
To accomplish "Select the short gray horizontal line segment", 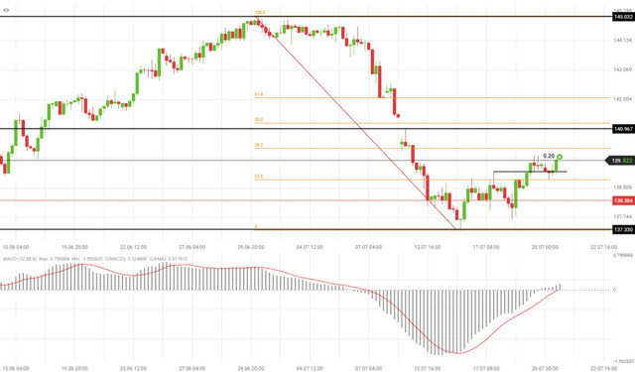I will point(530,172).
